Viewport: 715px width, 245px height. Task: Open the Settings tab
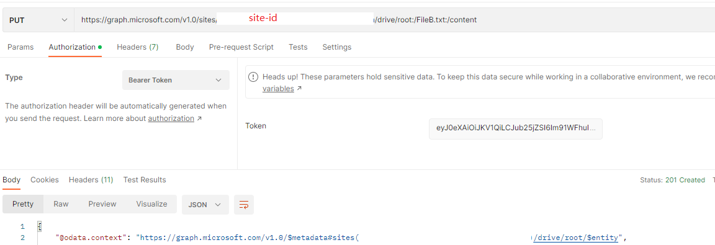337,47
